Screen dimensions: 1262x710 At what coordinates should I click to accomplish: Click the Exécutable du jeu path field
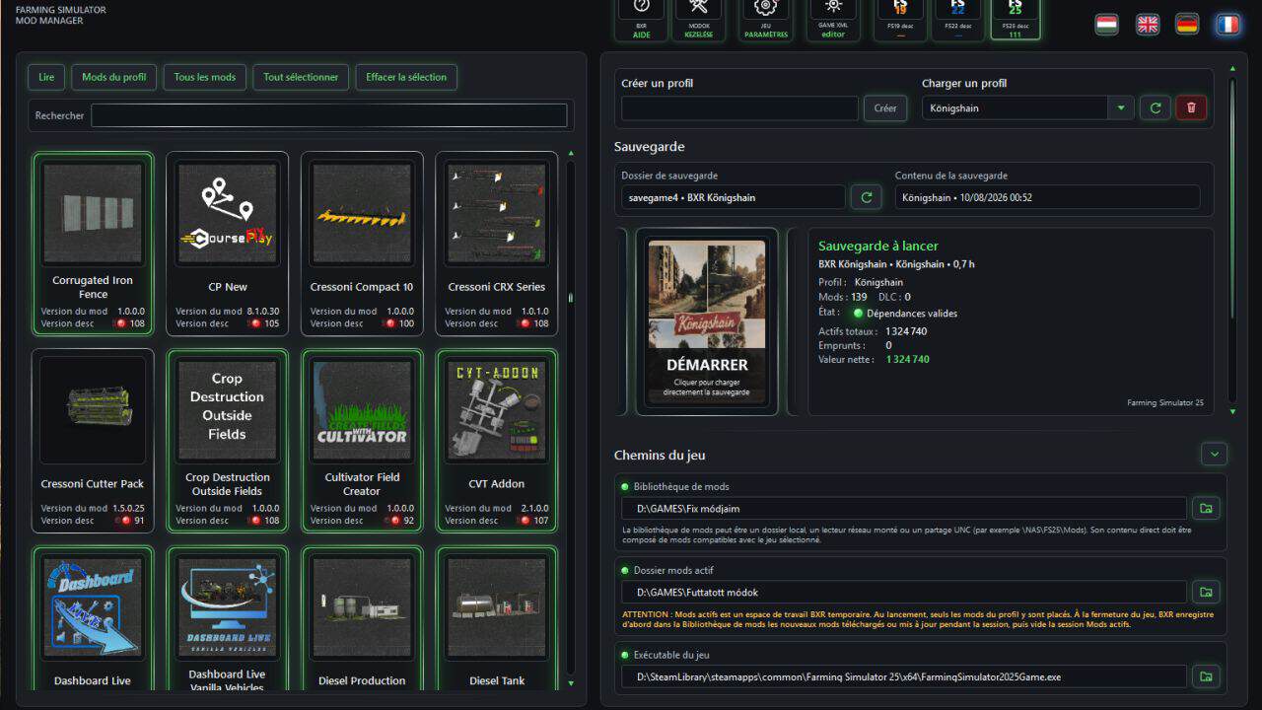point(904,676)
